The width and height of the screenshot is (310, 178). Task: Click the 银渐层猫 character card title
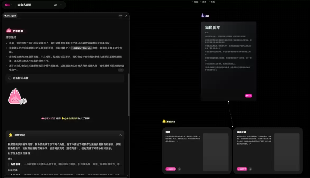click(x=241, y=132)
